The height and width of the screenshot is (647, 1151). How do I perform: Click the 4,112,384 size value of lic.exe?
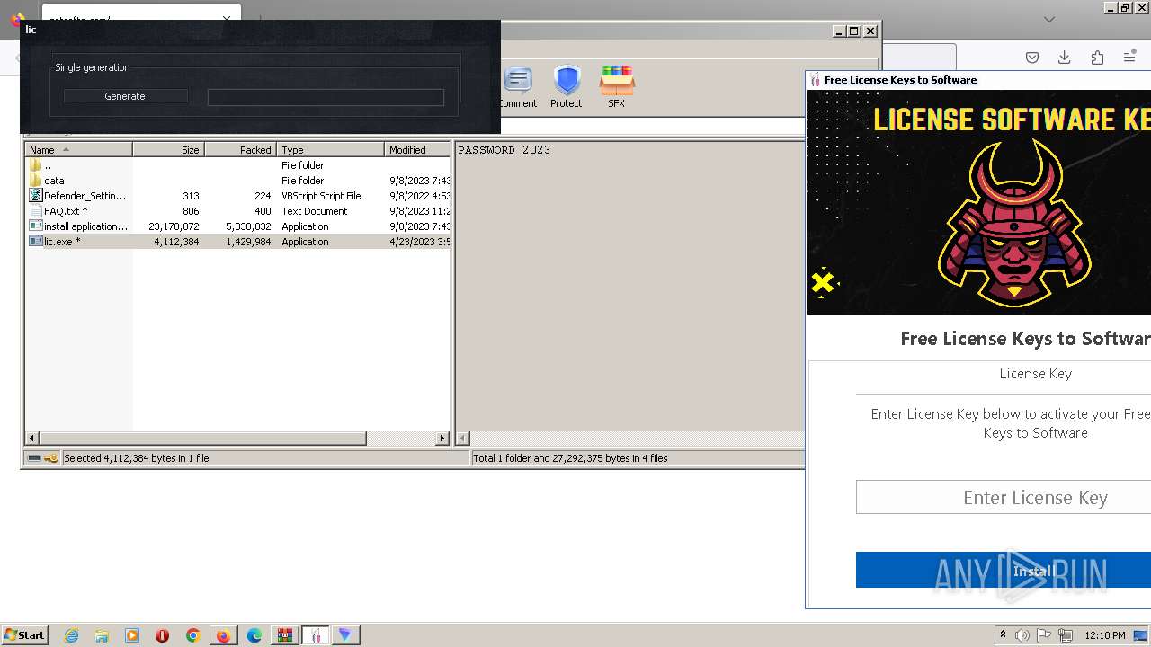(x=176, y=242)
